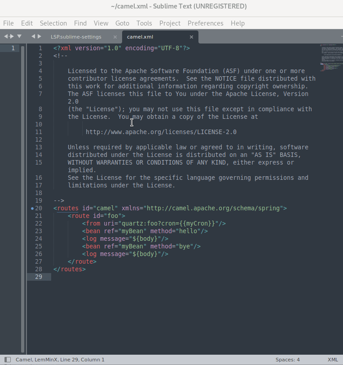The width and height of the screenshot is (343, 365).
Task: Open the XML syntax selector
Action: (333, 360)
